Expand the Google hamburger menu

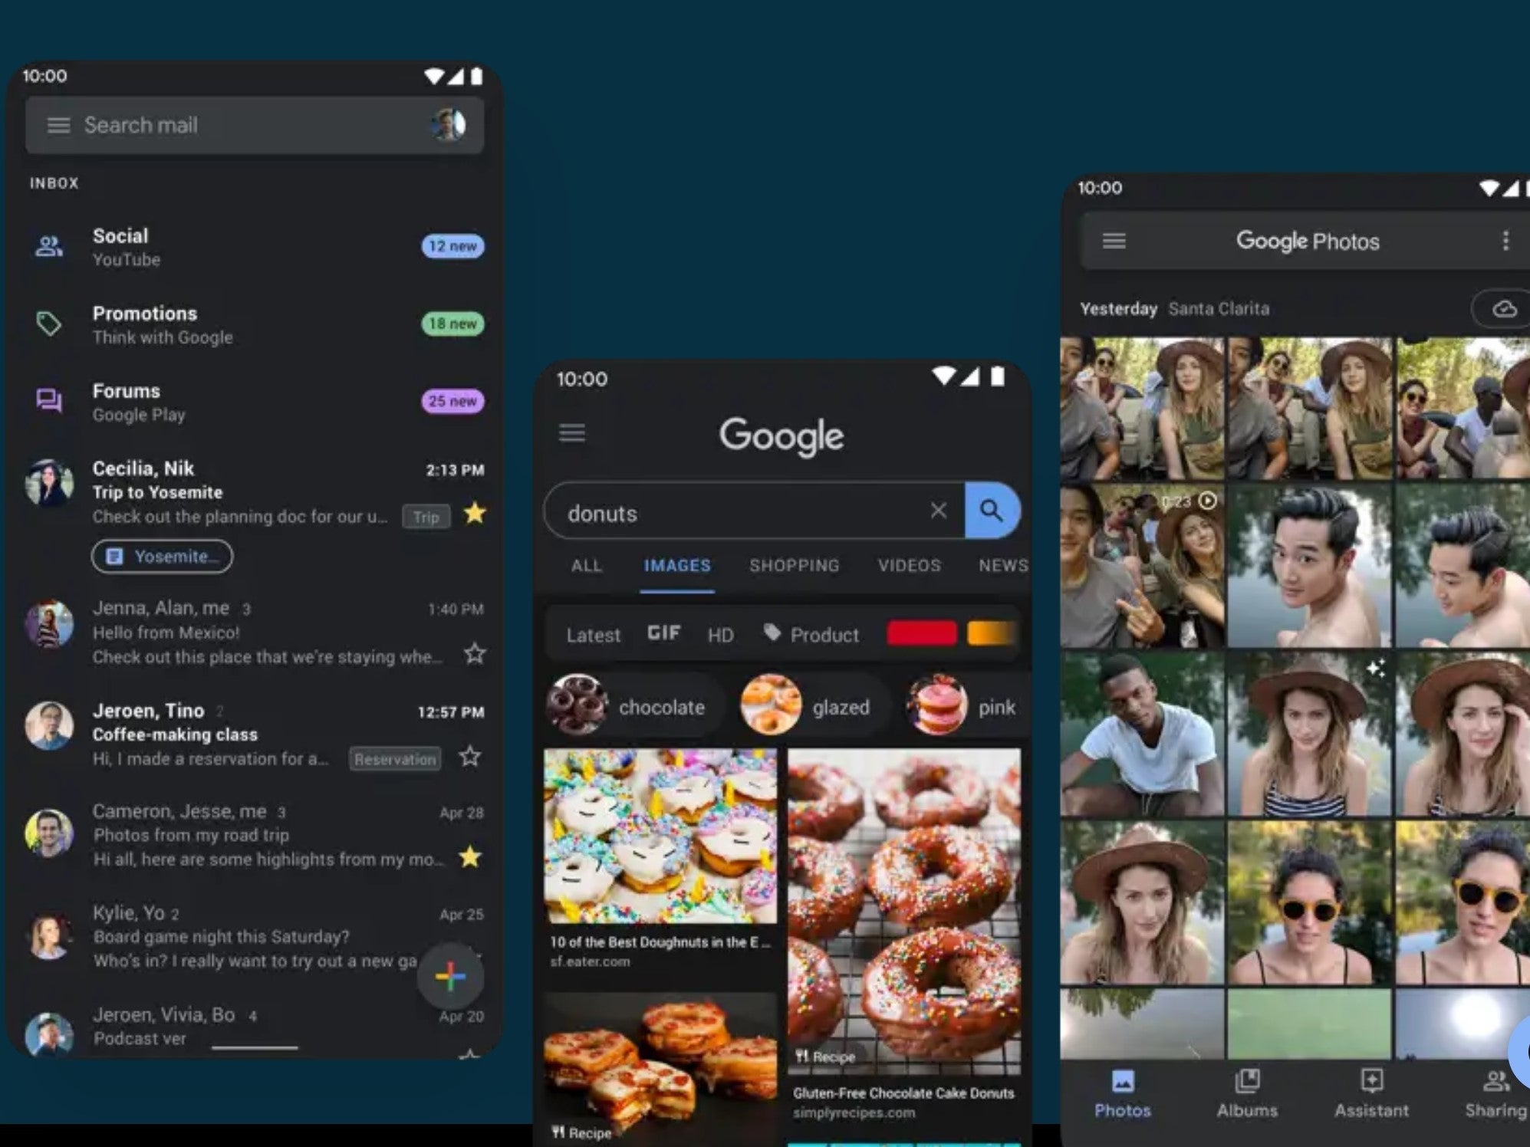574,434
